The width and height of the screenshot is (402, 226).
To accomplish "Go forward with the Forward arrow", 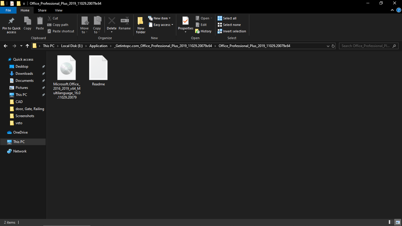I will [x=14, y=46].
